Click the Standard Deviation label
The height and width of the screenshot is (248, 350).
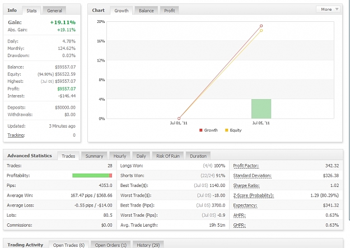252,176
